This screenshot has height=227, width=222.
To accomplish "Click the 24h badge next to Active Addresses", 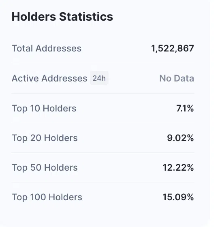I will pyautogui.click(x=99, y=78).
